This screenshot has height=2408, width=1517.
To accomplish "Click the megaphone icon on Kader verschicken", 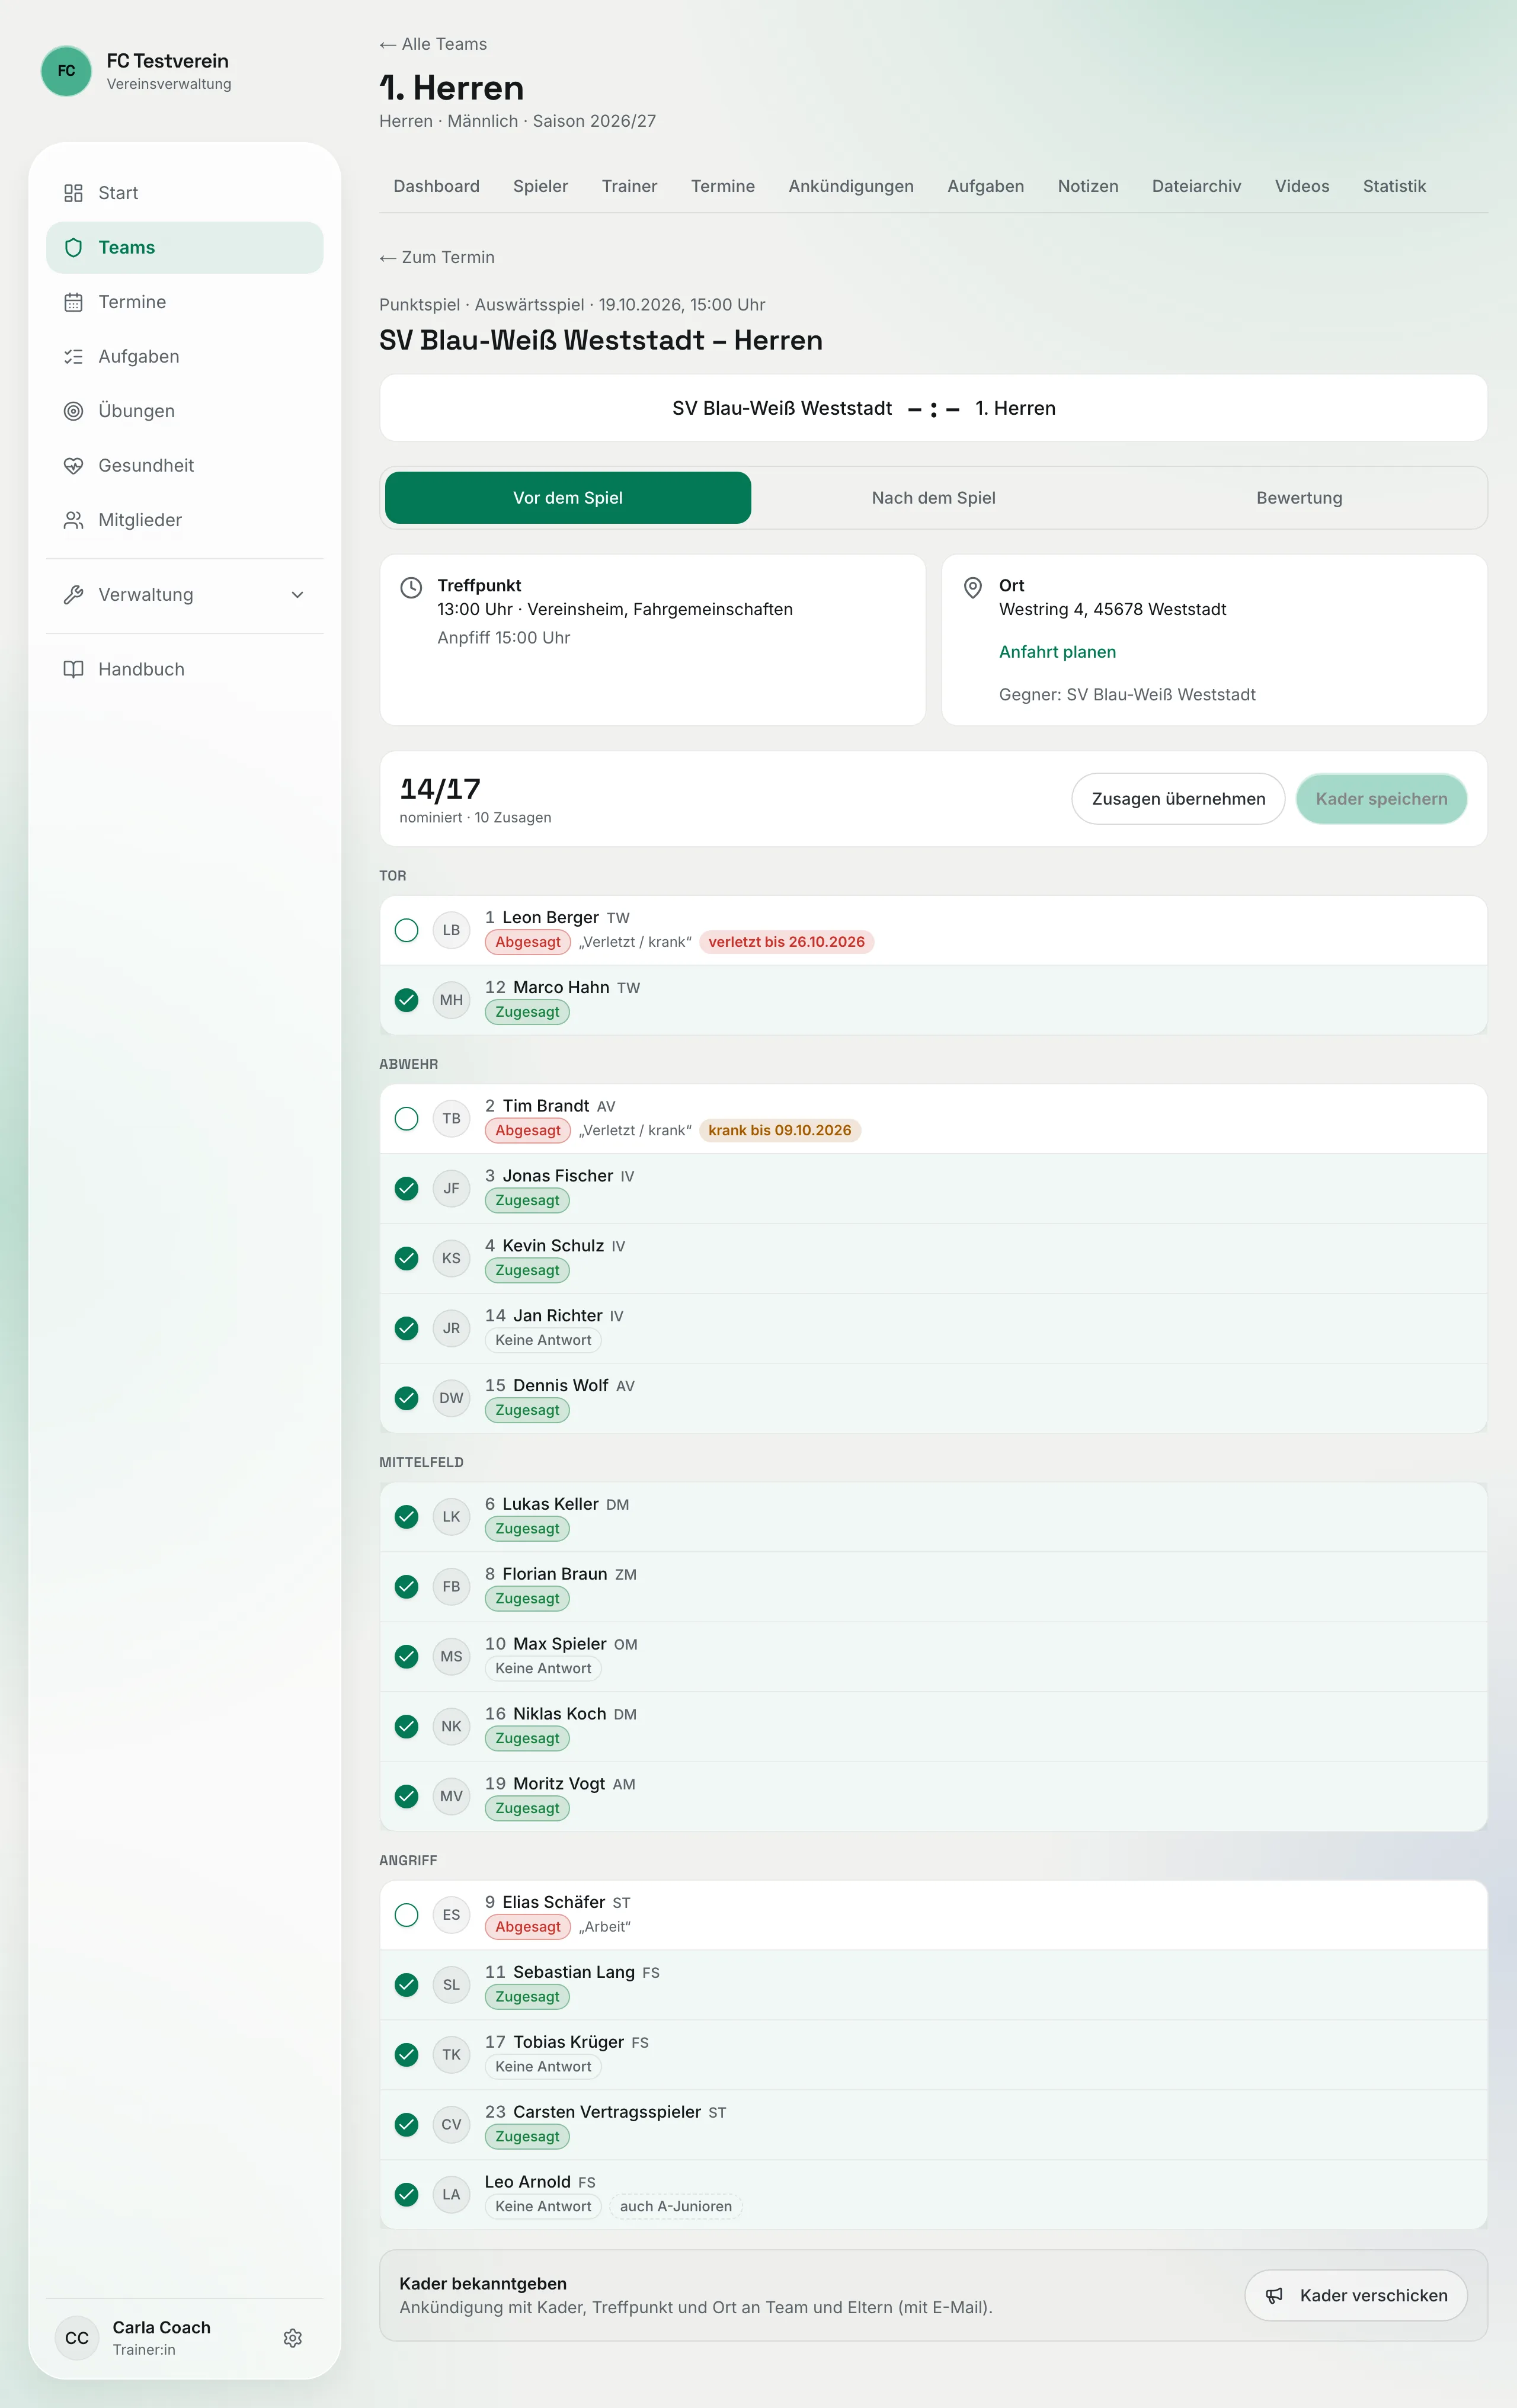I will (1274, 2295).
